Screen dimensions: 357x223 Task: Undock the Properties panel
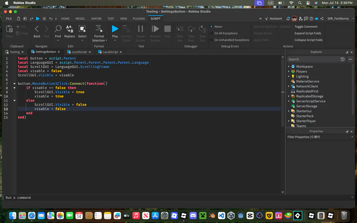[x=347, y=132]
